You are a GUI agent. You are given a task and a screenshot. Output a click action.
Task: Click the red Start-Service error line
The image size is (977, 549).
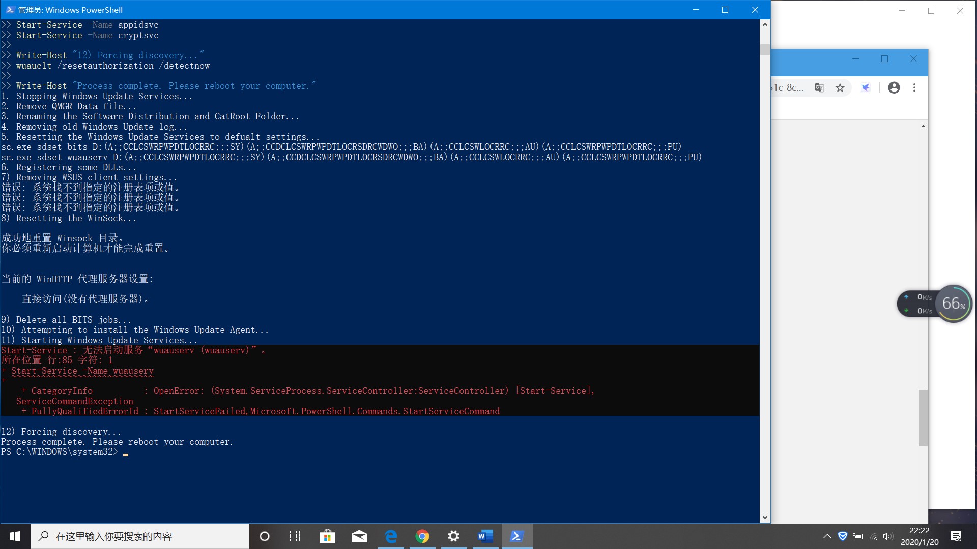click(133, 350)
